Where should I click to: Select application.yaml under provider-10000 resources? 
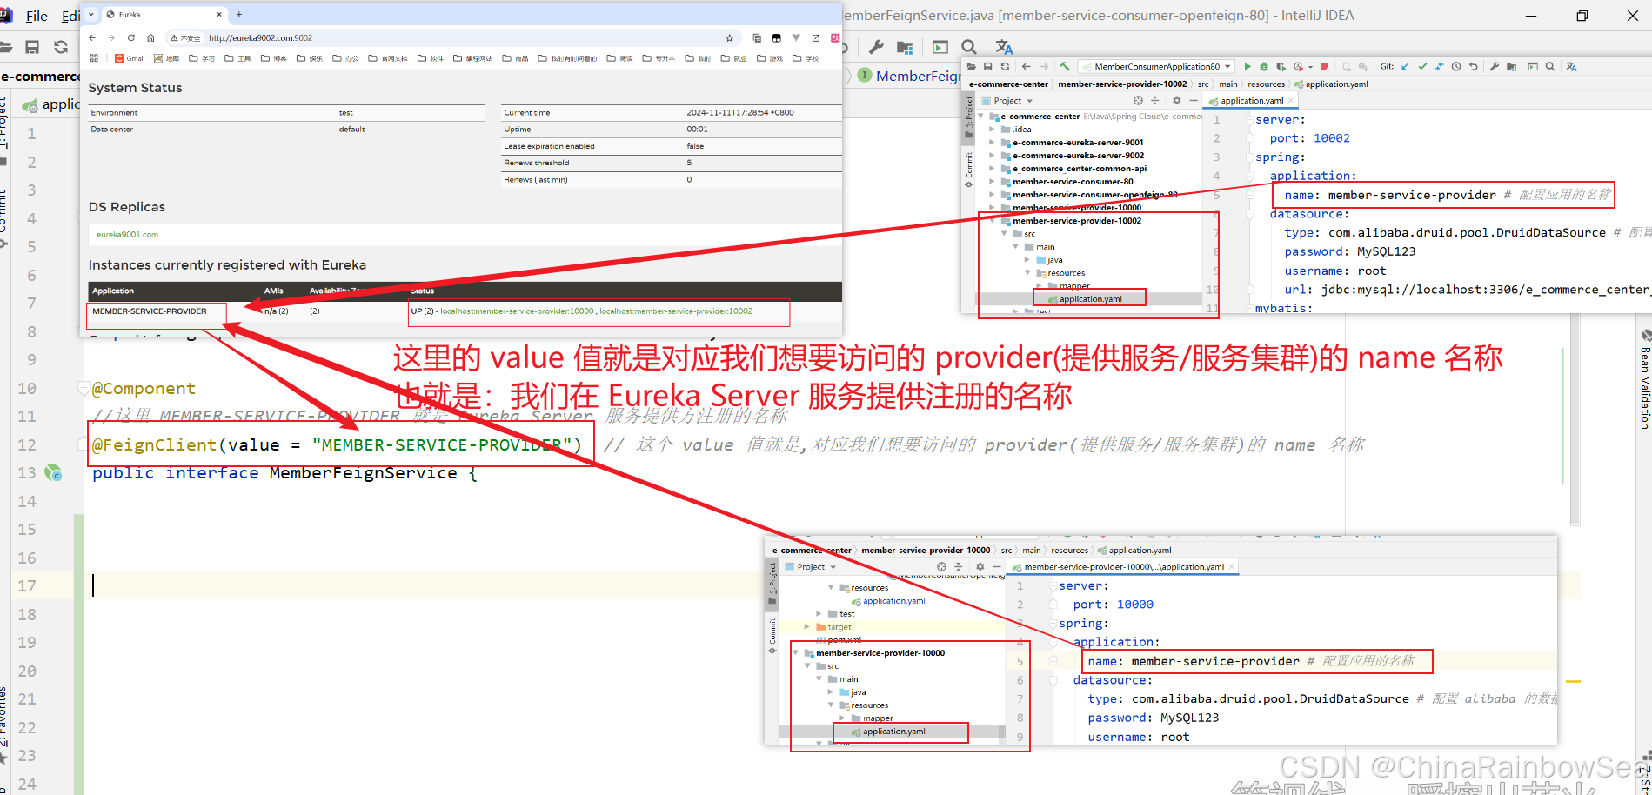click(893, 732)
